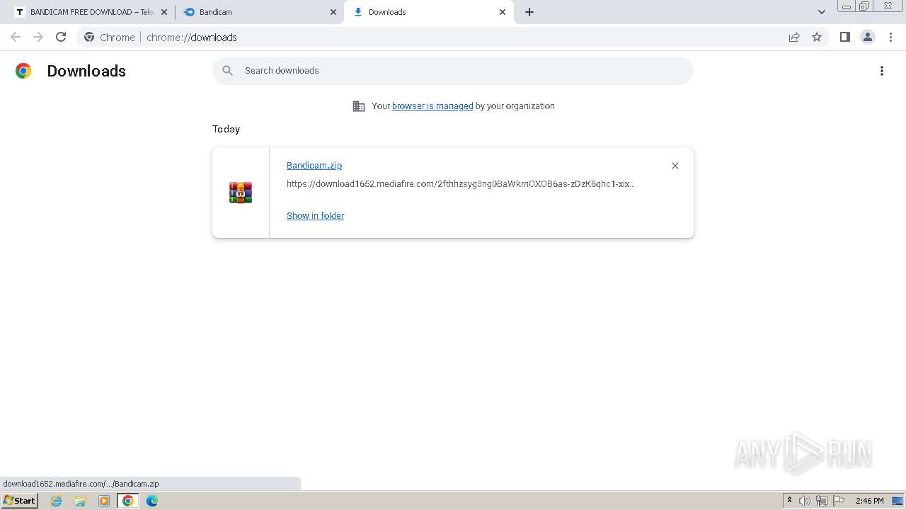Open a new tab with plus button
The image size is (906, 510).
tap(529, 12)
